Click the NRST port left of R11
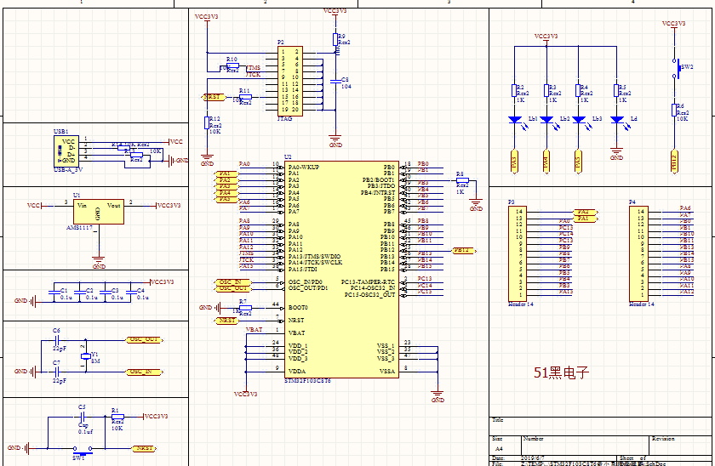The height and width of the screenshot is (466, 715). 213,97
